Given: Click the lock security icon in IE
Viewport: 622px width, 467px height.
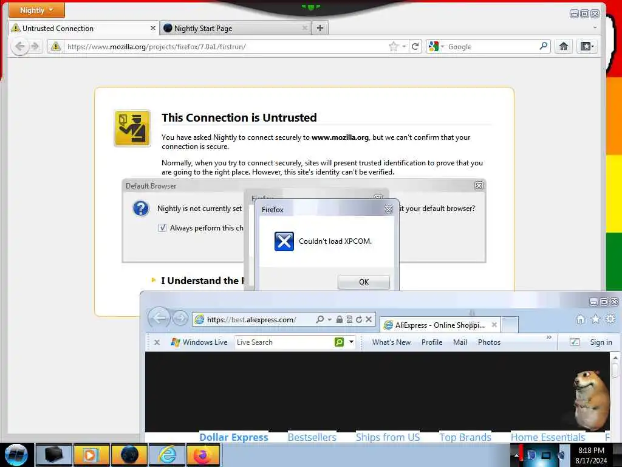Looking at the screenshot, I should [x=339, y=319].
